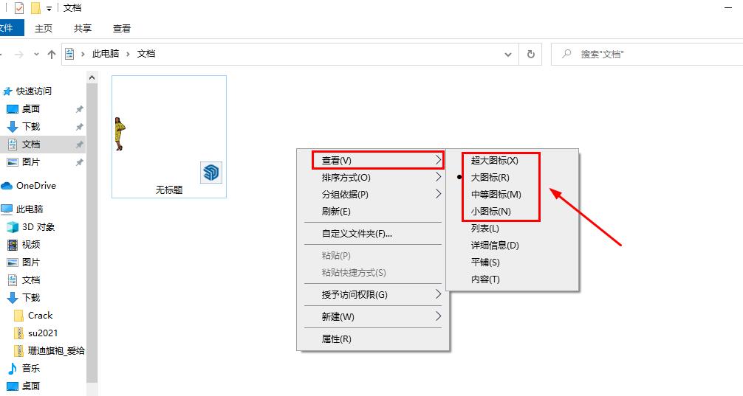Expand the 授予访问权限(G) submenu arrow
Viewport: 743px width, 396px height.
tap(438, 294)
